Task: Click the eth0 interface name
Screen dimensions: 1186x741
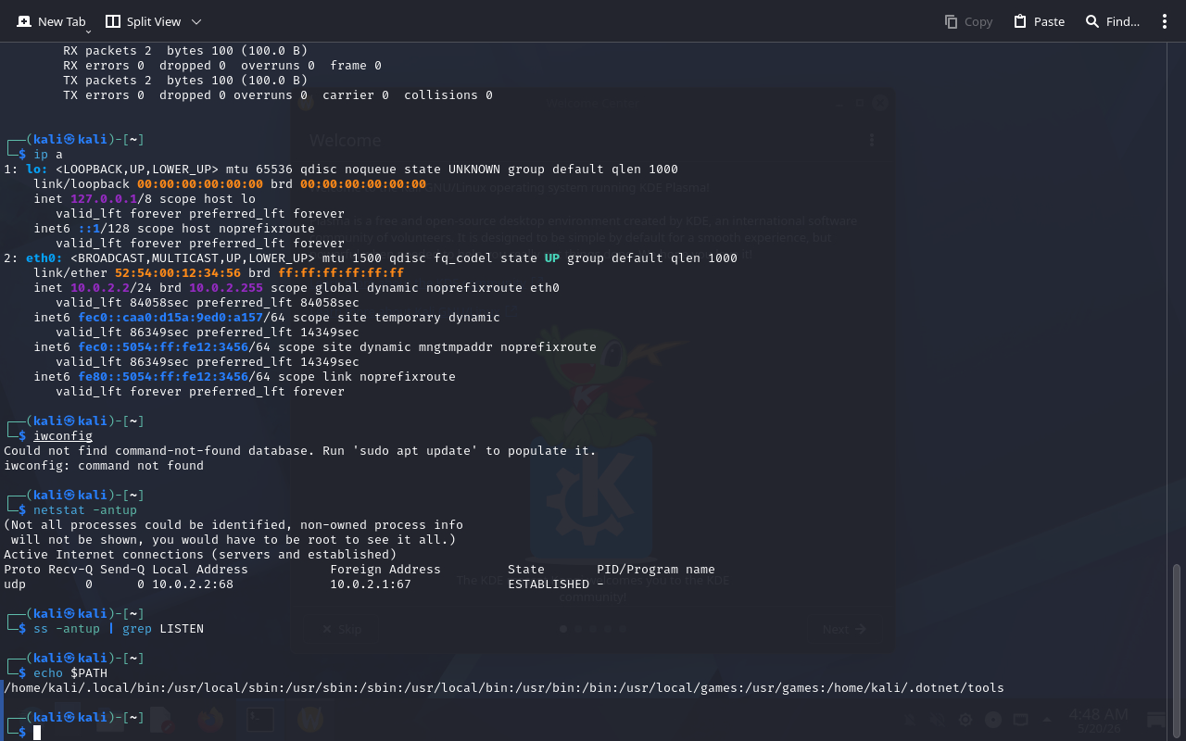Action: pyautogui.click(x=44, y=257)
